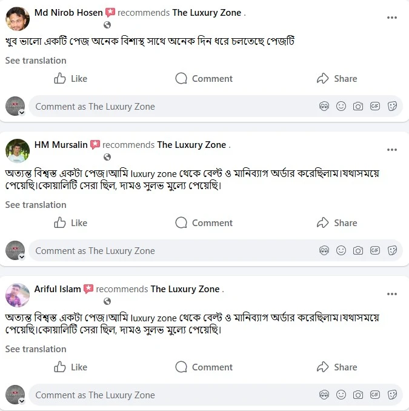Open the three-dot menu on HM Mursalin's post
Image resolution: width=409 pixels, height=411 pixels.
coord(392,150)
